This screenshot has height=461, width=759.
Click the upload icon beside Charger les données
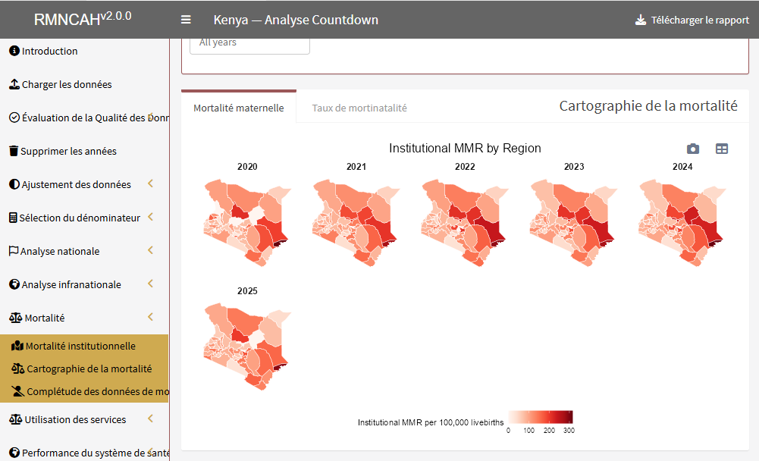point(14,83)
